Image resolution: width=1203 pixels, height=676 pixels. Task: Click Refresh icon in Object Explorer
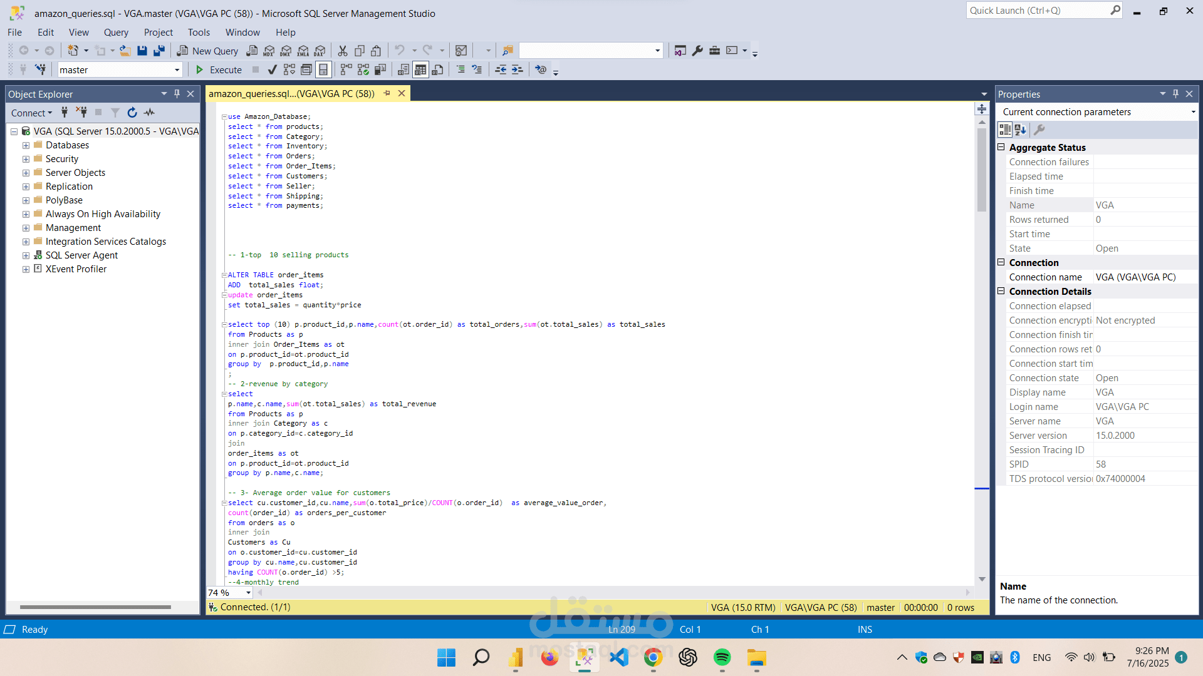tap(132, 113)
